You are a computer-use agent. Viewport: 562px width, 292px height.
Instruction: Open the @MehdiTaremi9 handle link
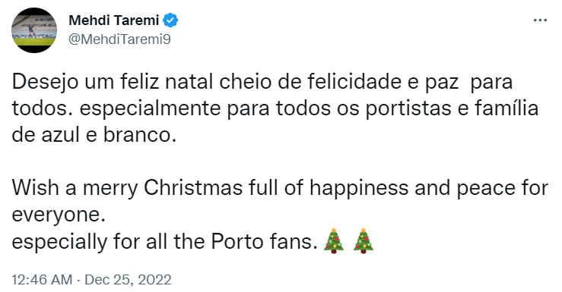point(119,39)
